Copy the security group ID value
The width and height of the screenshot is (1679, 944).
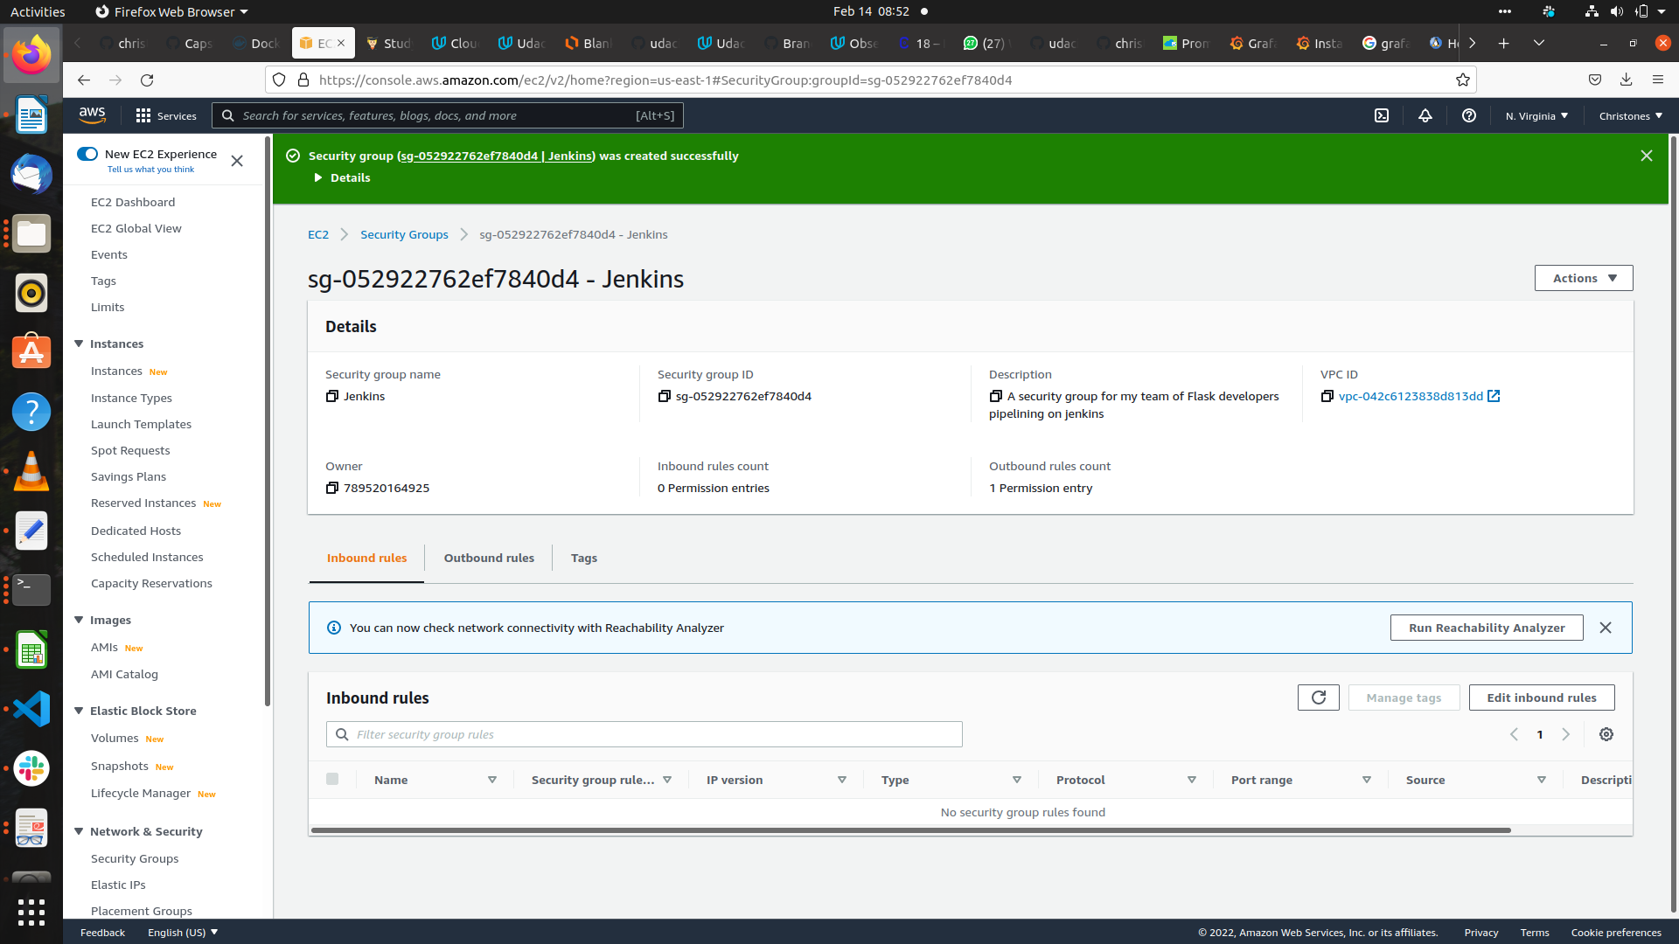coord(665,397)
